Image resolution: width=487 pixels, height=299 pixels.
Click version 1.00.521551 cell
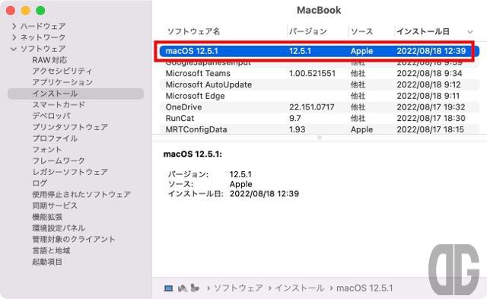pyautogui.click(x=312, y=73)
